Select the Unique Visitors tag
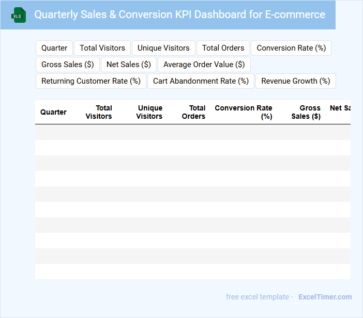Viewport: 363px width, 318px height. pos(163,48)
